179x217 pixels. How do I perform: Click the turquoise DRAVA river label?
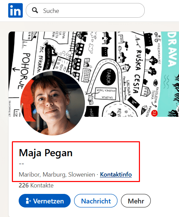[172, 49]
